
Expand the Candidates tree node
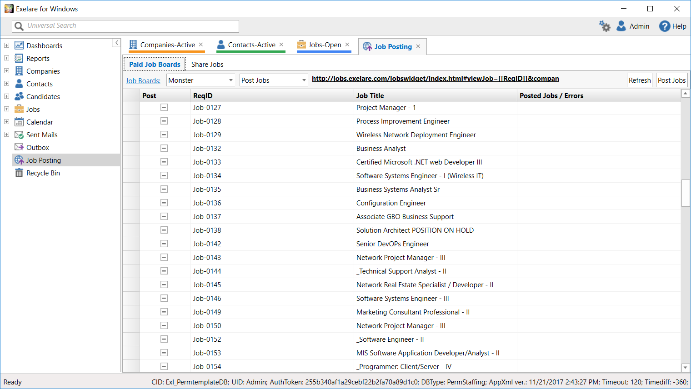coord(7,96)
